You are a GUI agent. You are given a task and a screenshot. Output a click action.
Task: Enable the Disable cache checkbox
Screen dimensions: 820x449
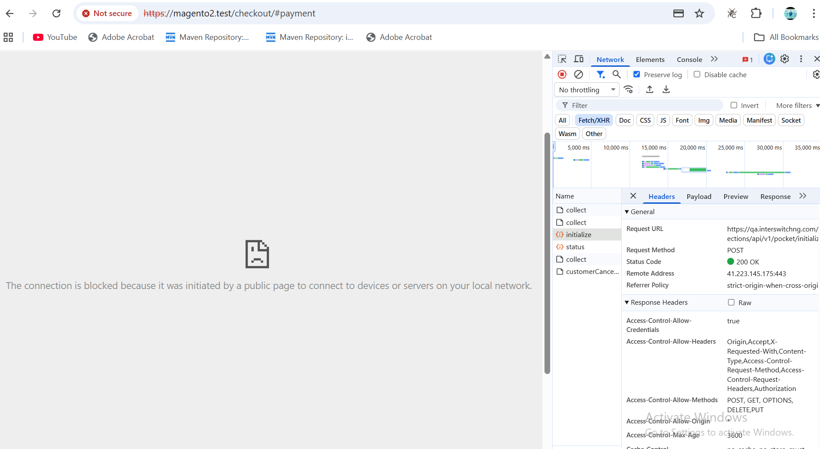point(697,75)
